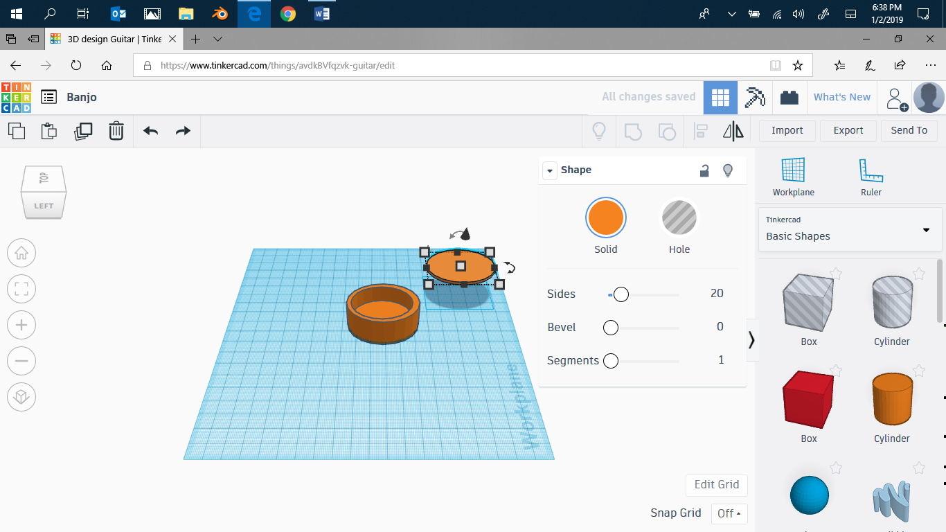The image size is (946, 532).
Task: Adjust the Bevel slider handle
Action: coord(610,328)
